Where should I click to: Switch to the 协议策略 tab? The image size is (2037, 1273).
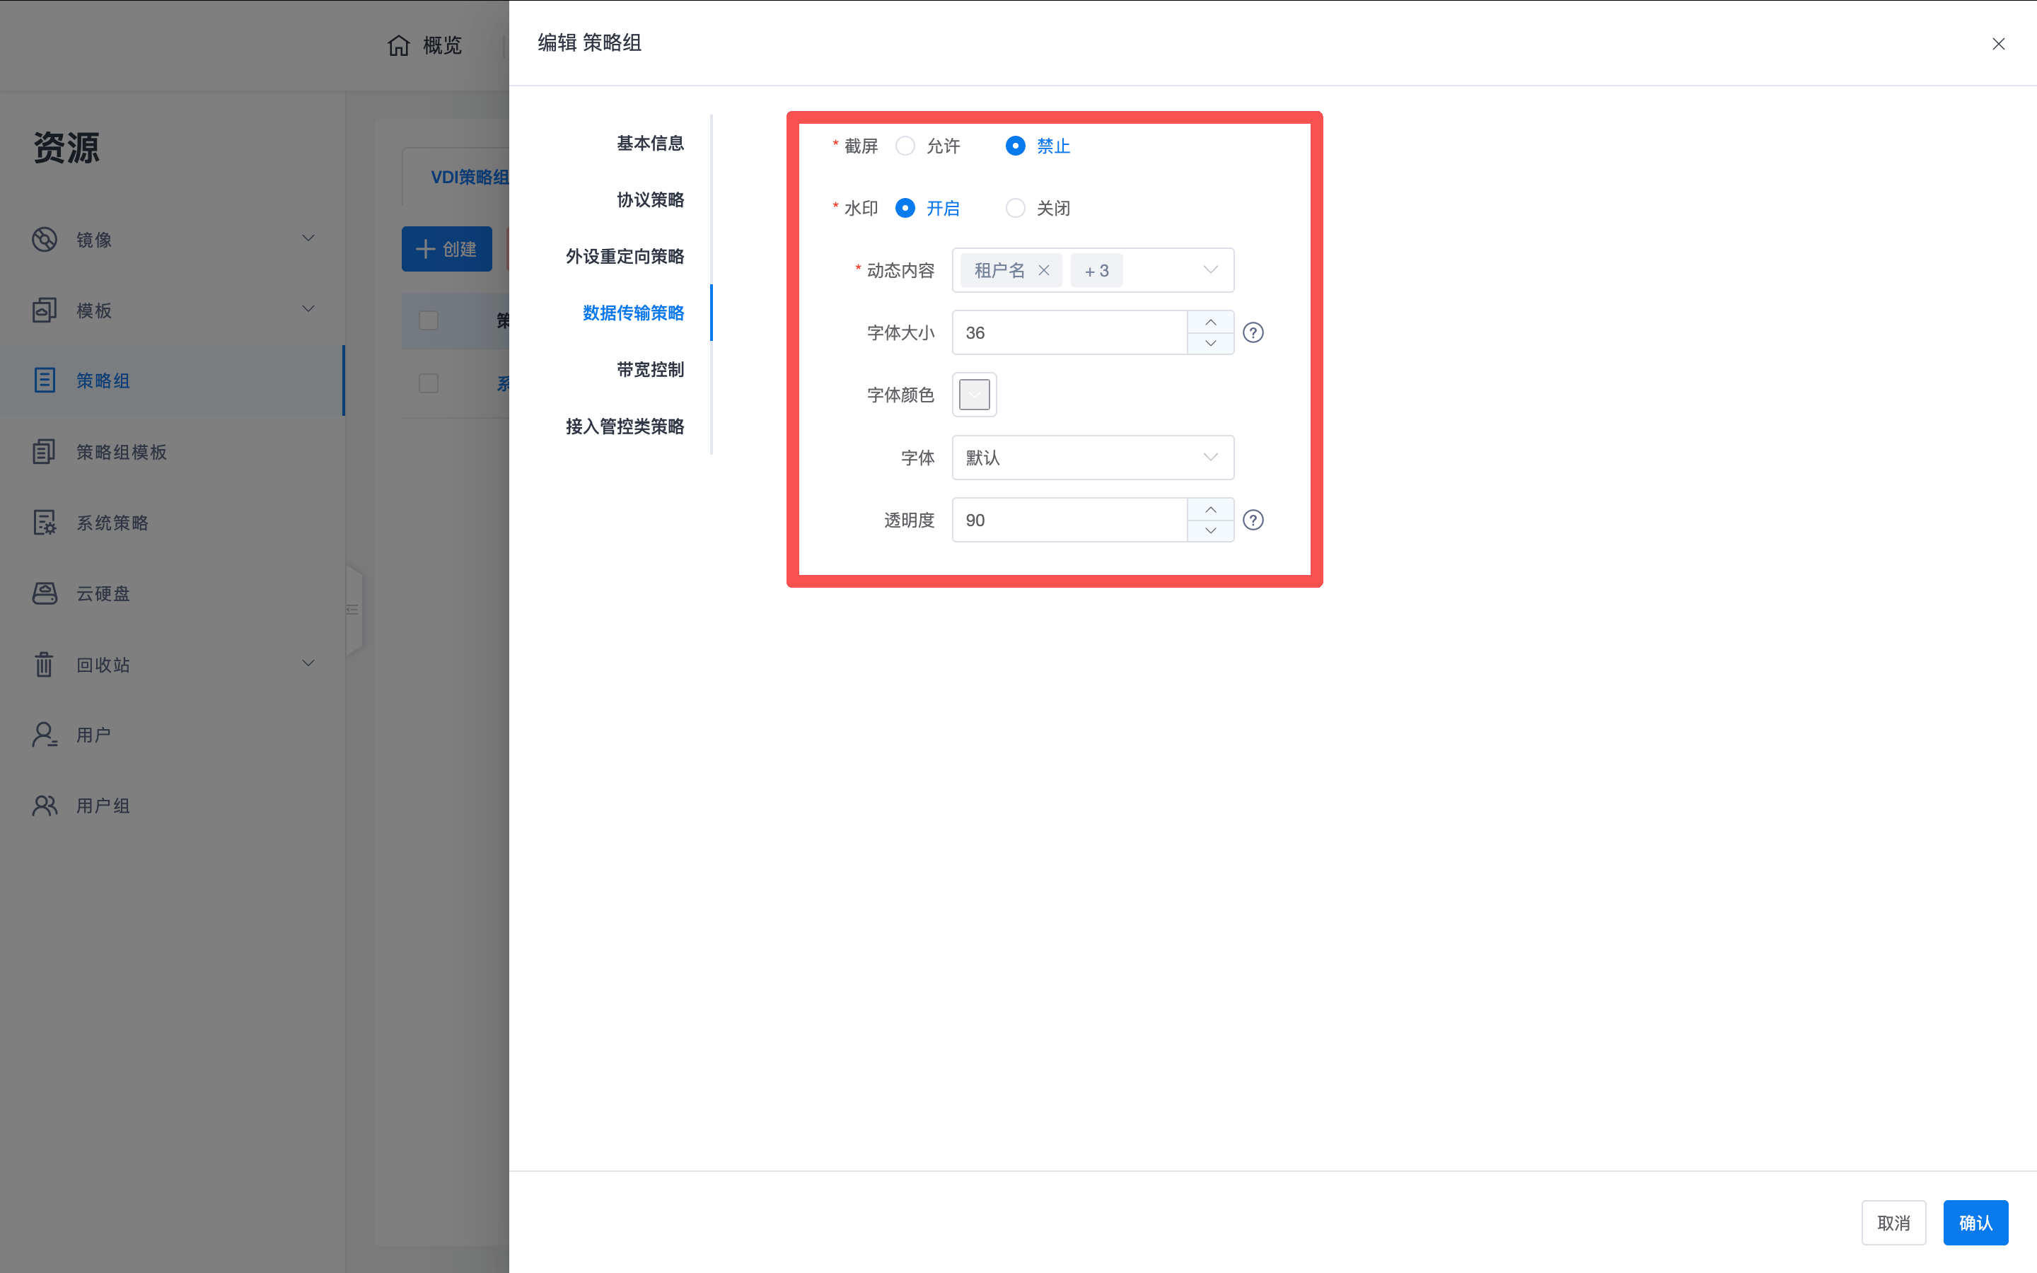(x=649, y=200)
